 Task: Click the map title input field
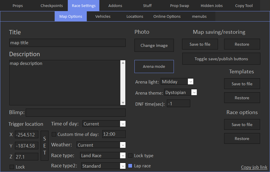tap(67, 43)
